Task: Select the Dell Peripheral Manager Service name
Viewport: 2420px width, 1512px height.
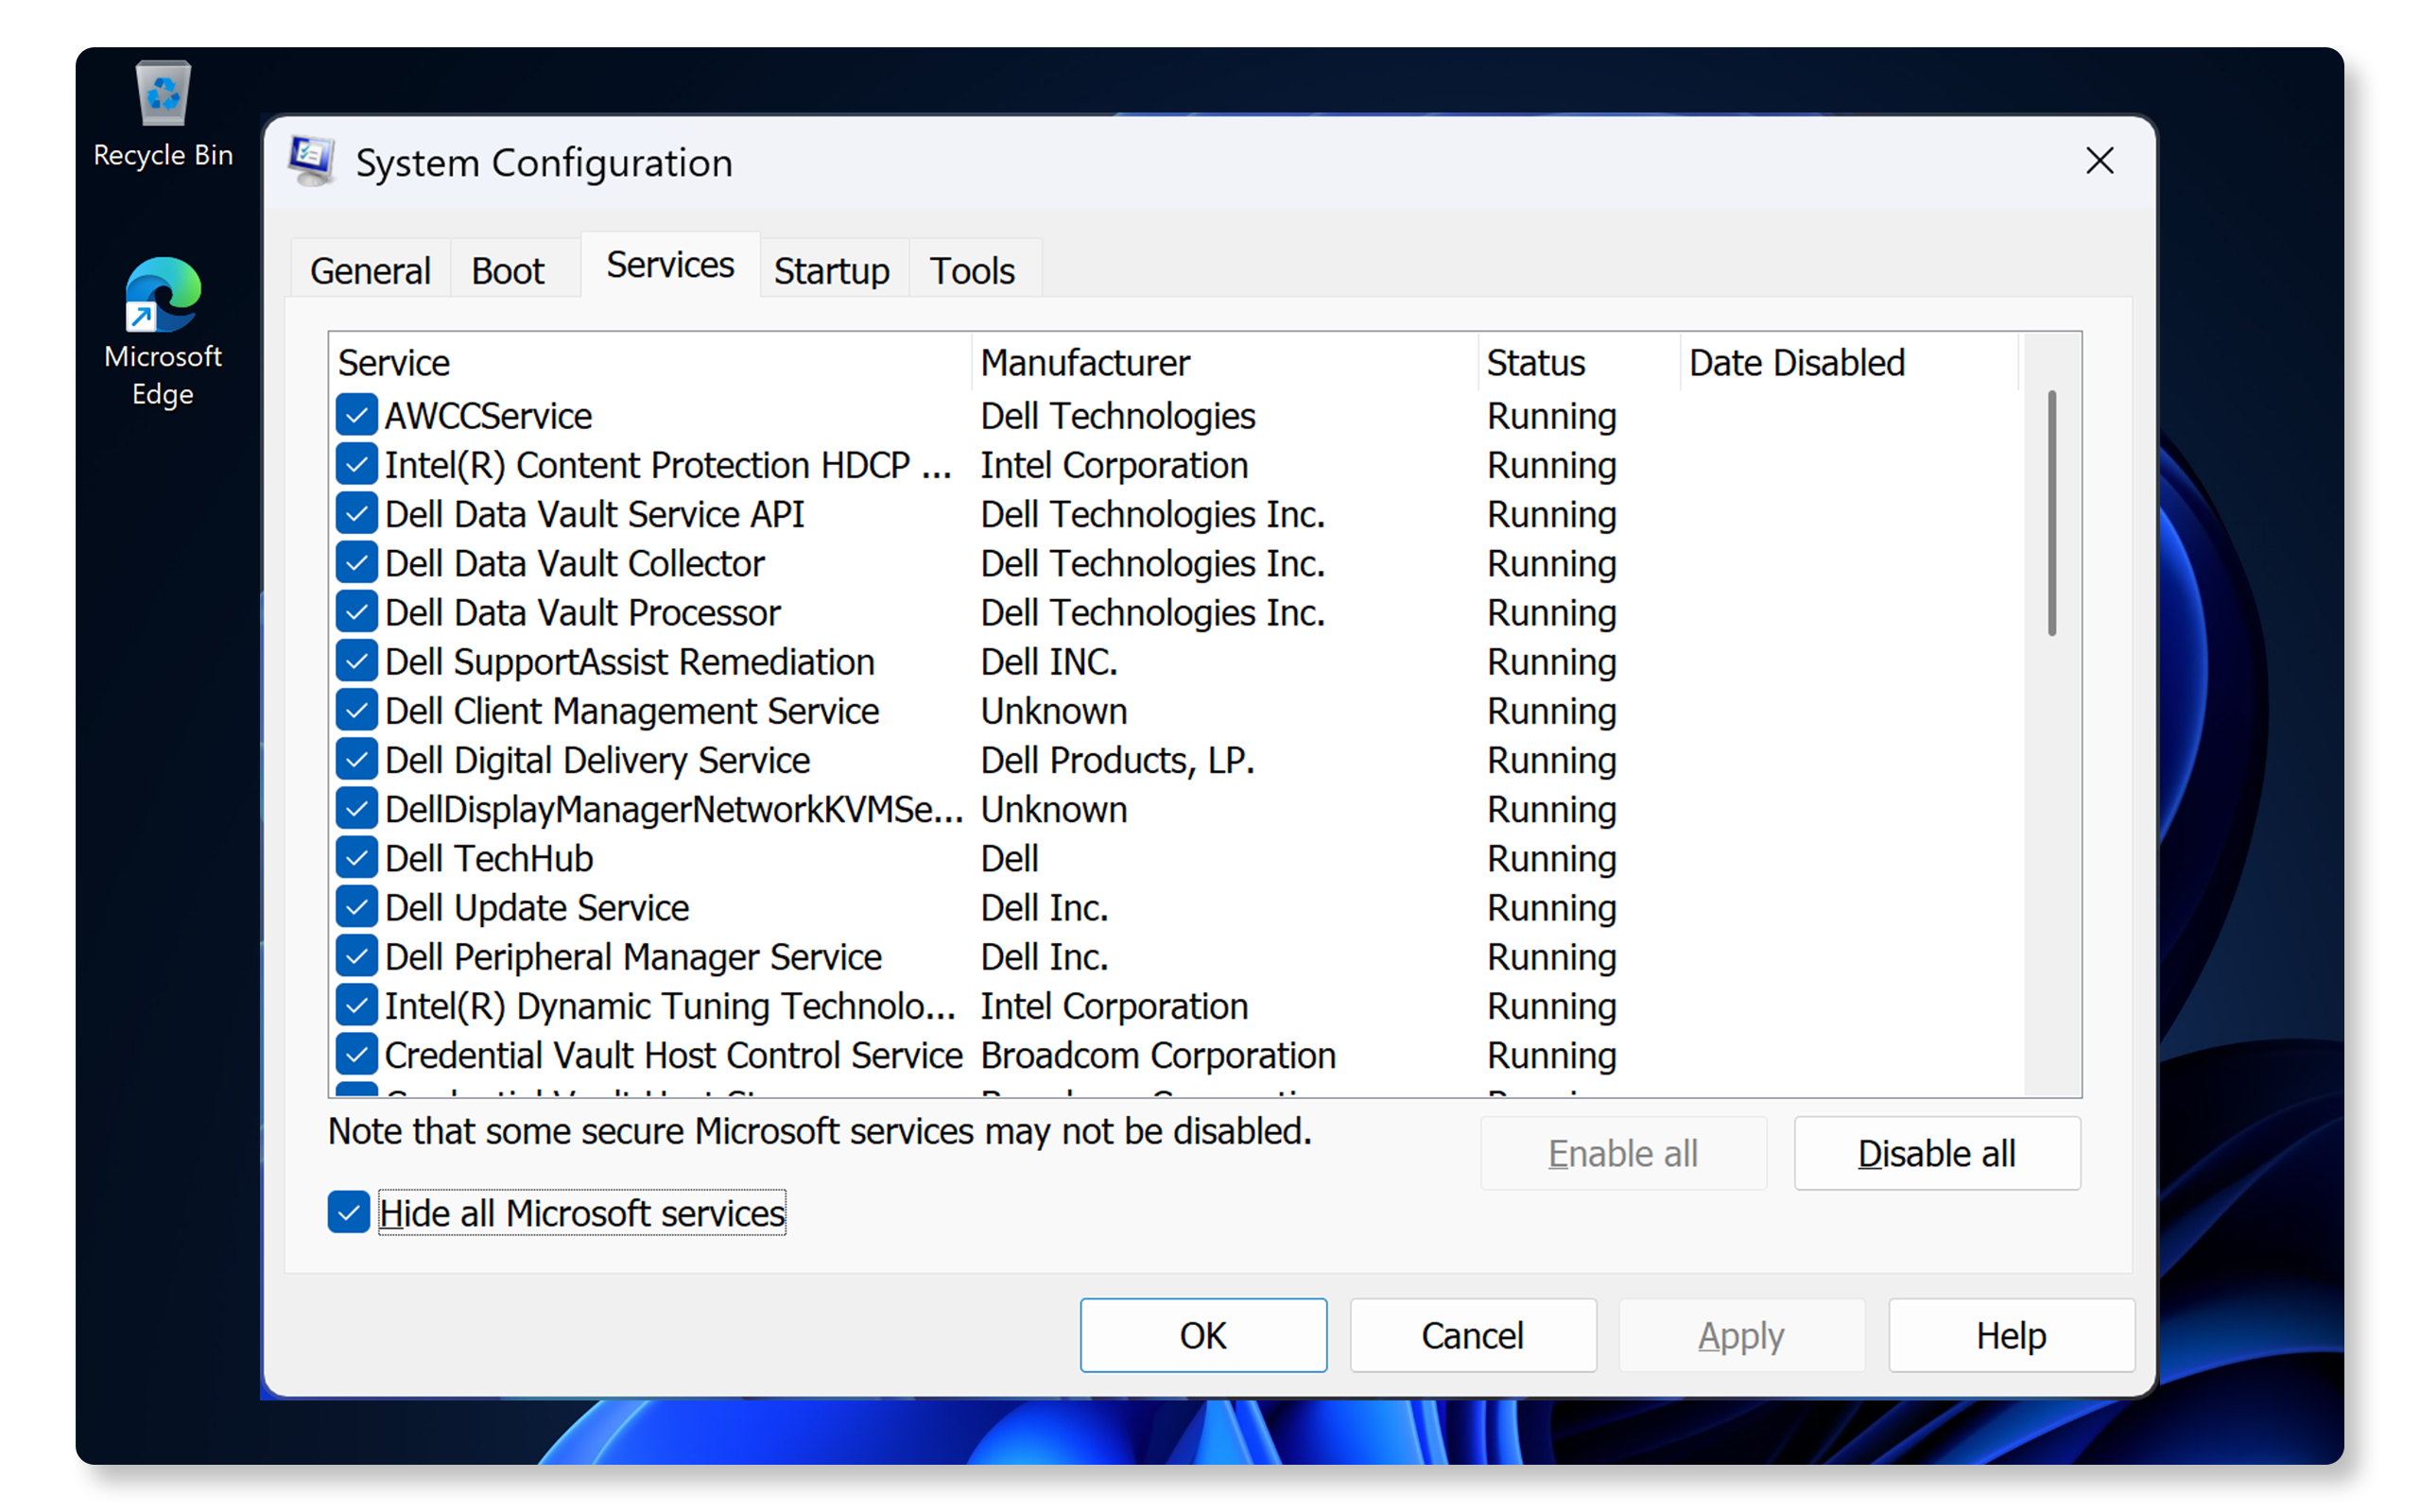Action: point(633,957)
